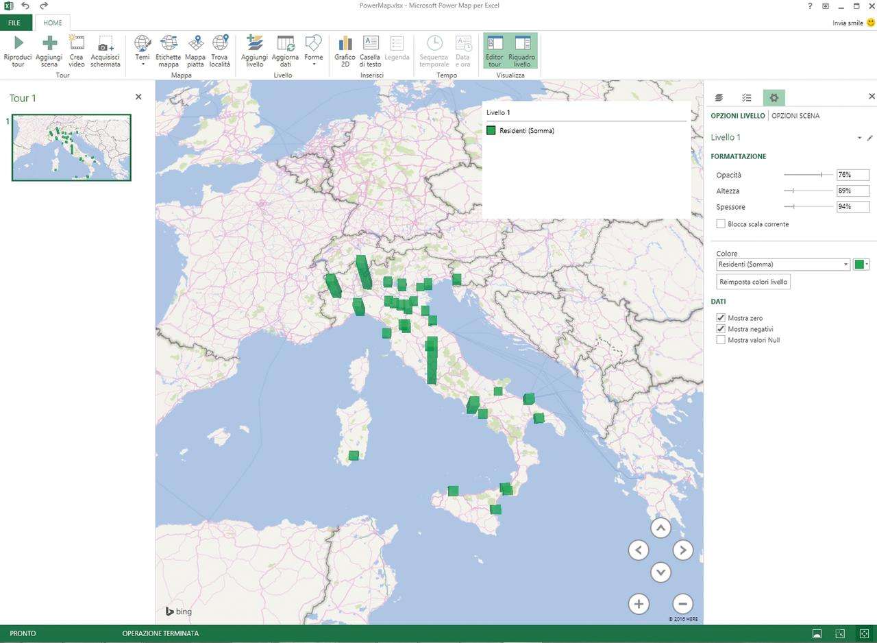This screenshot has height=643, width=877.
Task: Open the Residenti (Somma) color series dropdown
Action: pos(846,265)
